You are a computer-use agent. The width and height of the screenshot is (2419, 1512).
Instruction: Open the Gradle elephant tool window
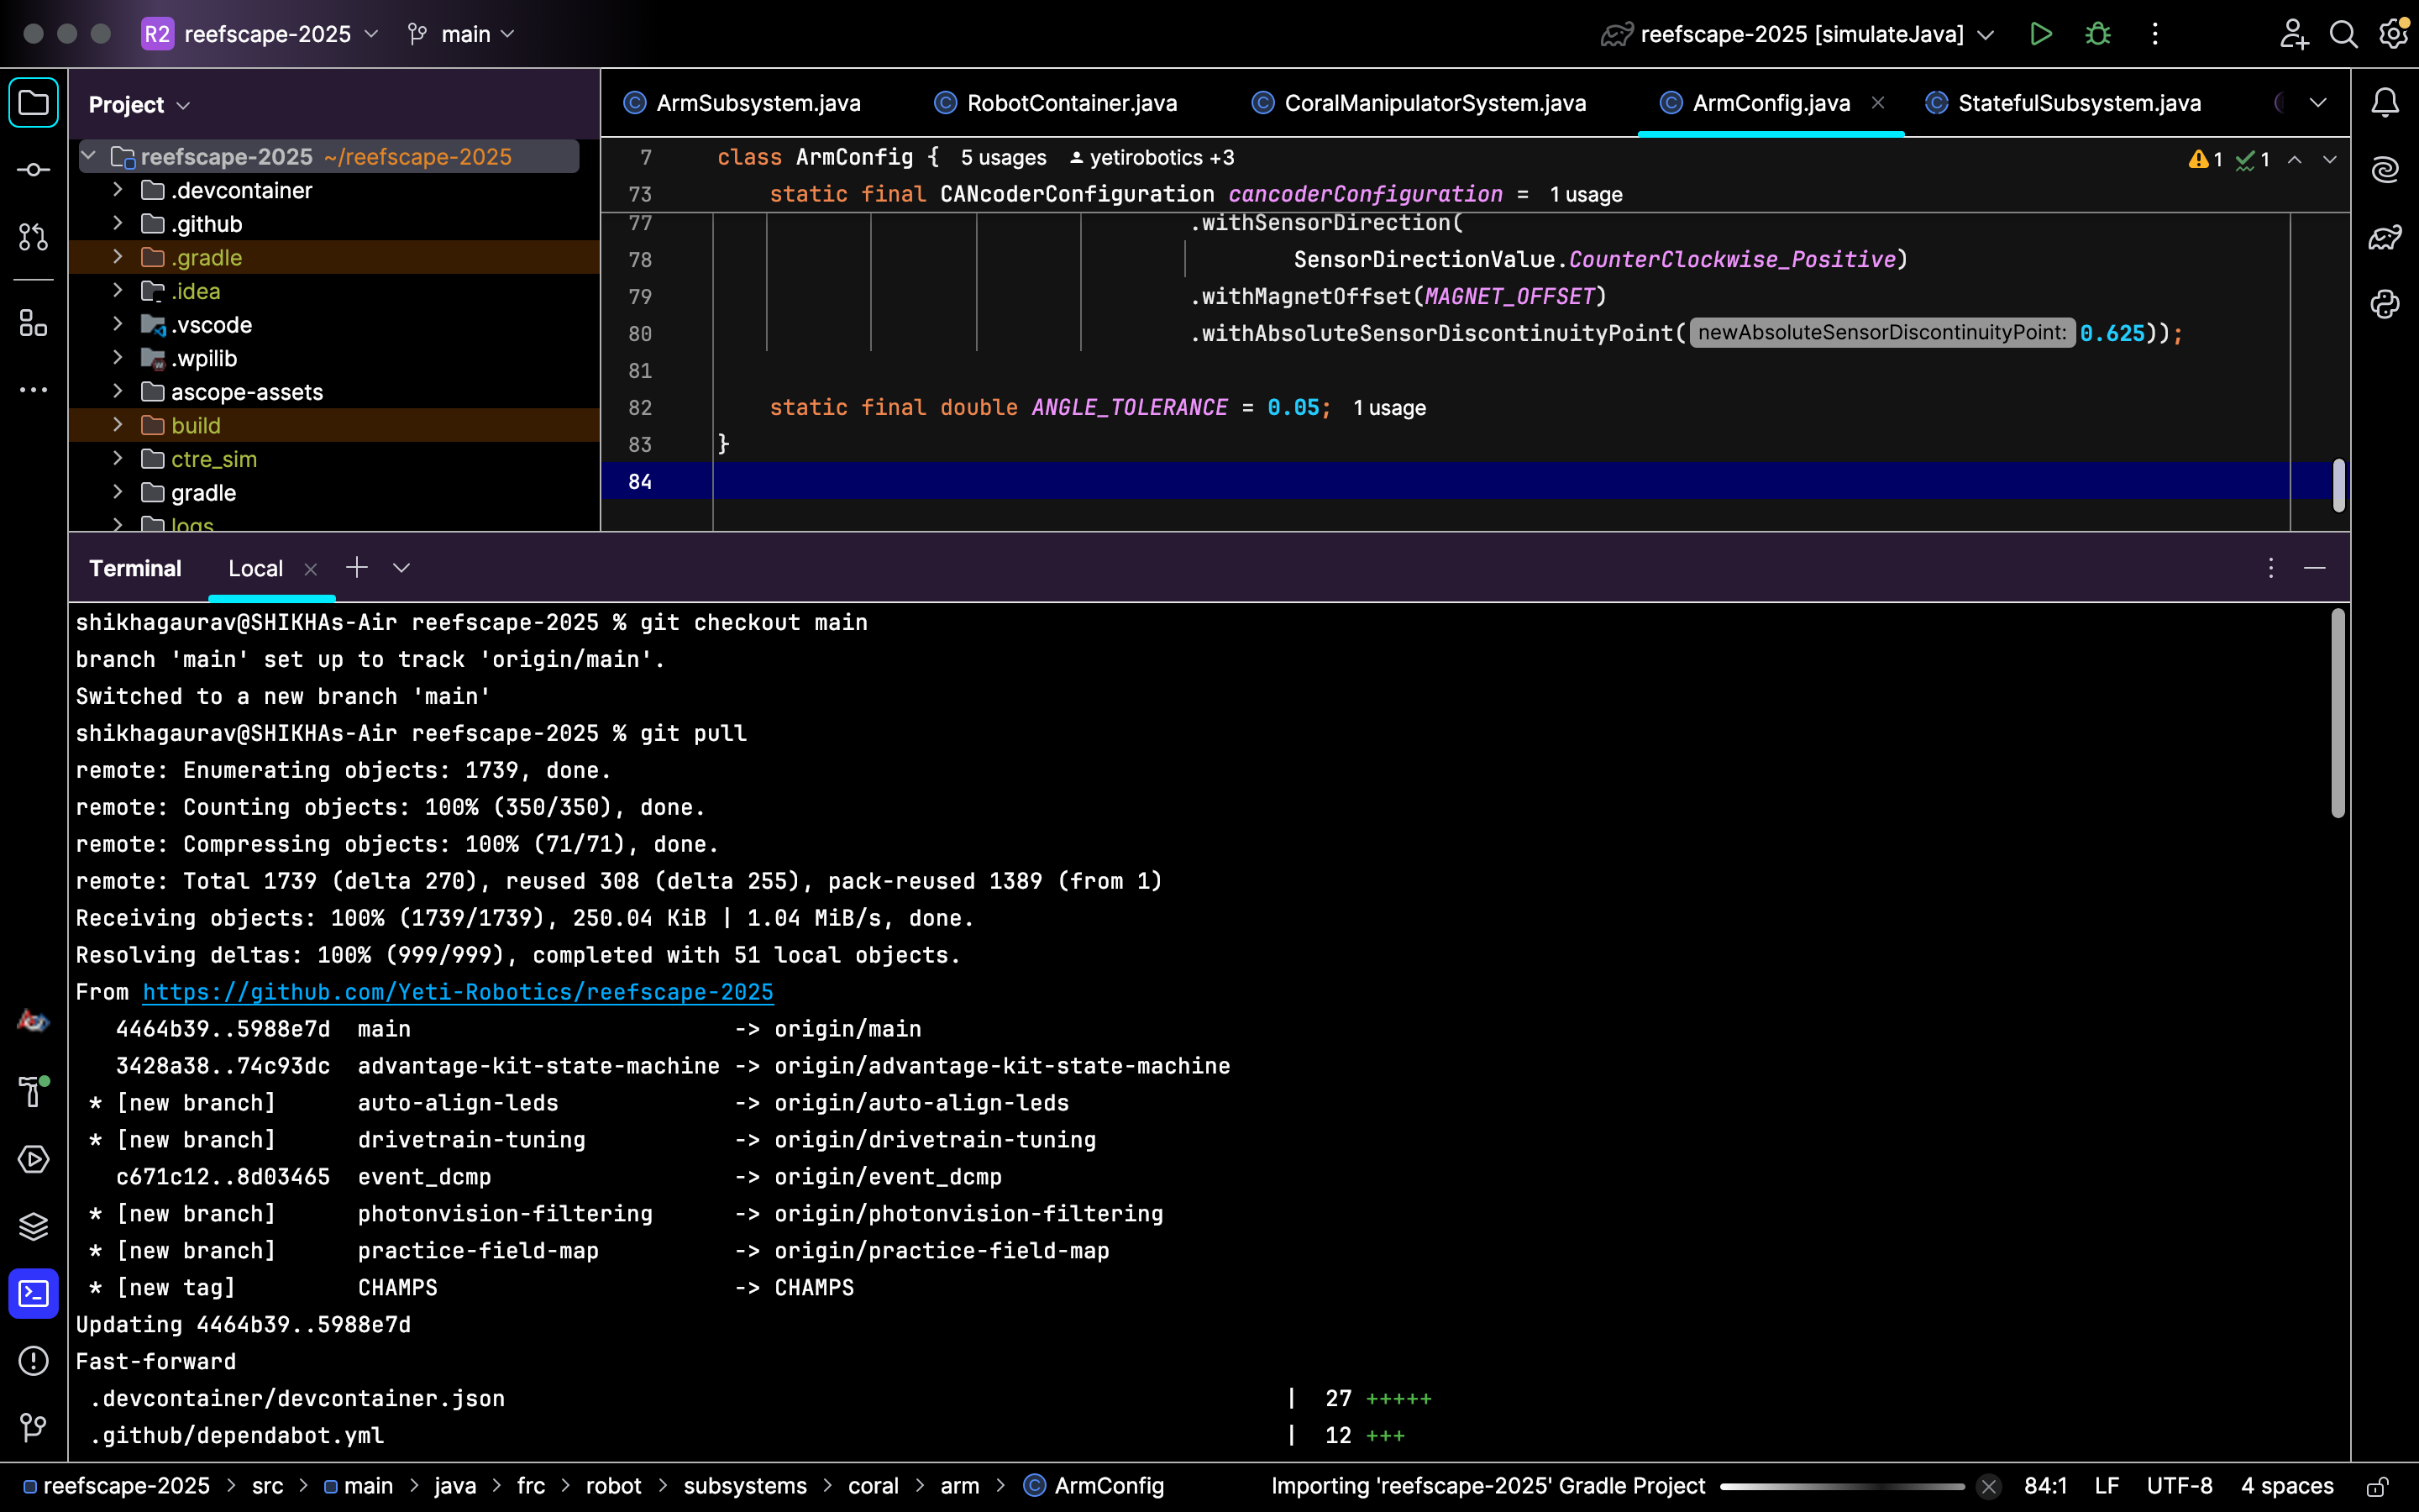(x=2385, y=237)
